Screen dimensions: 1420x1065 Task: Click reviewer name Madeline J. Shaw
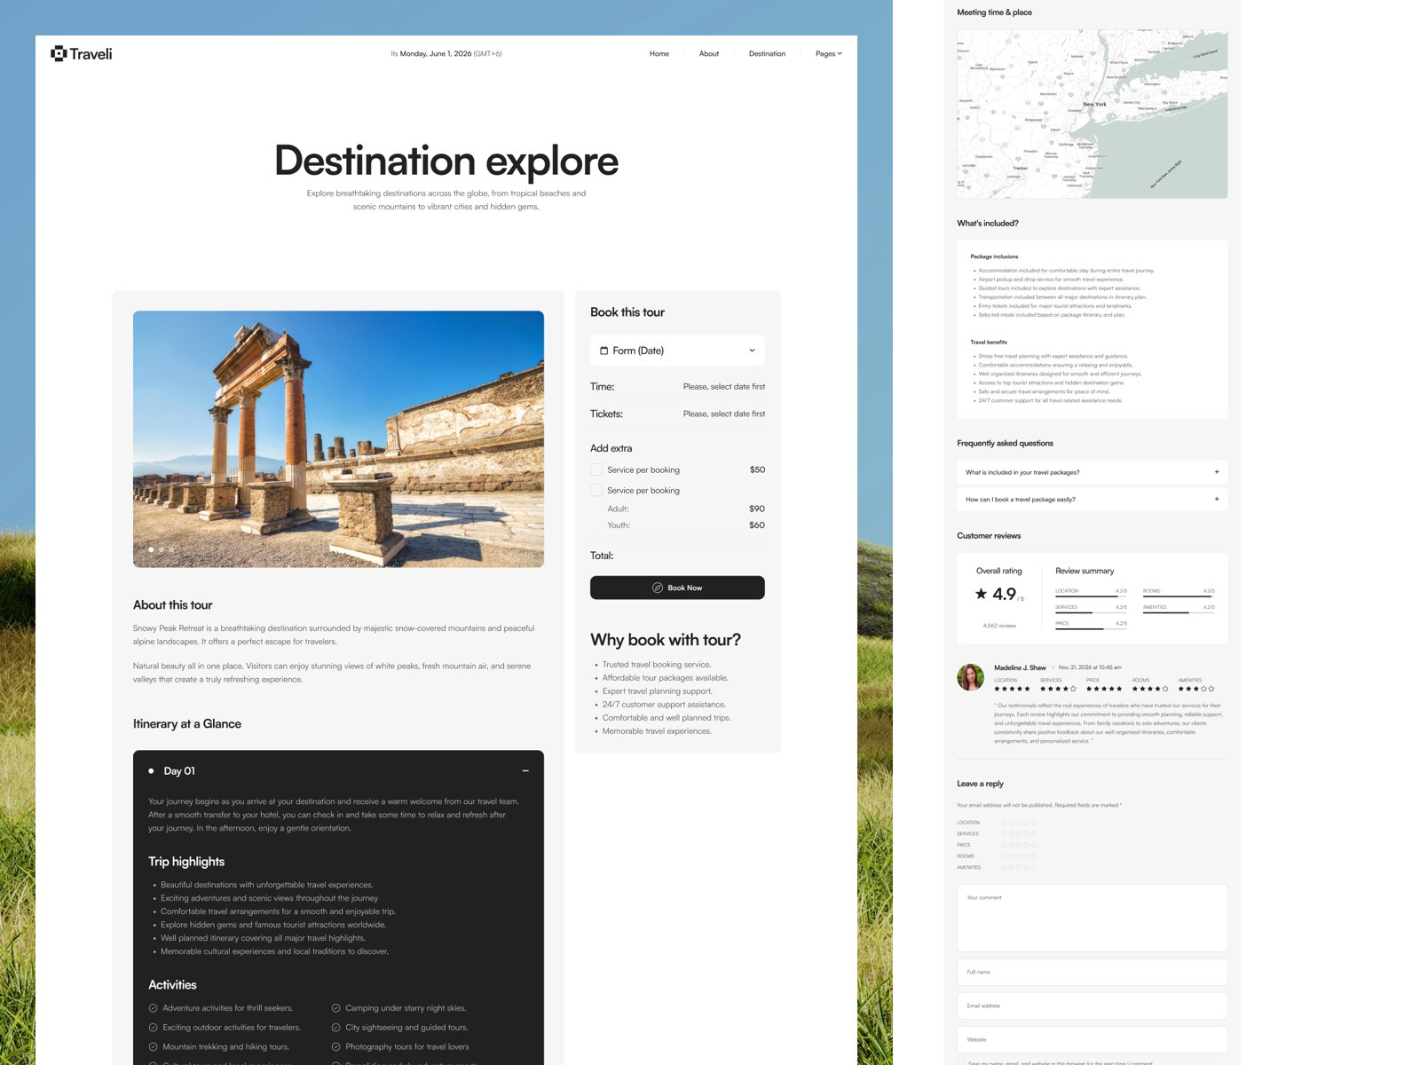point(1020,667)
